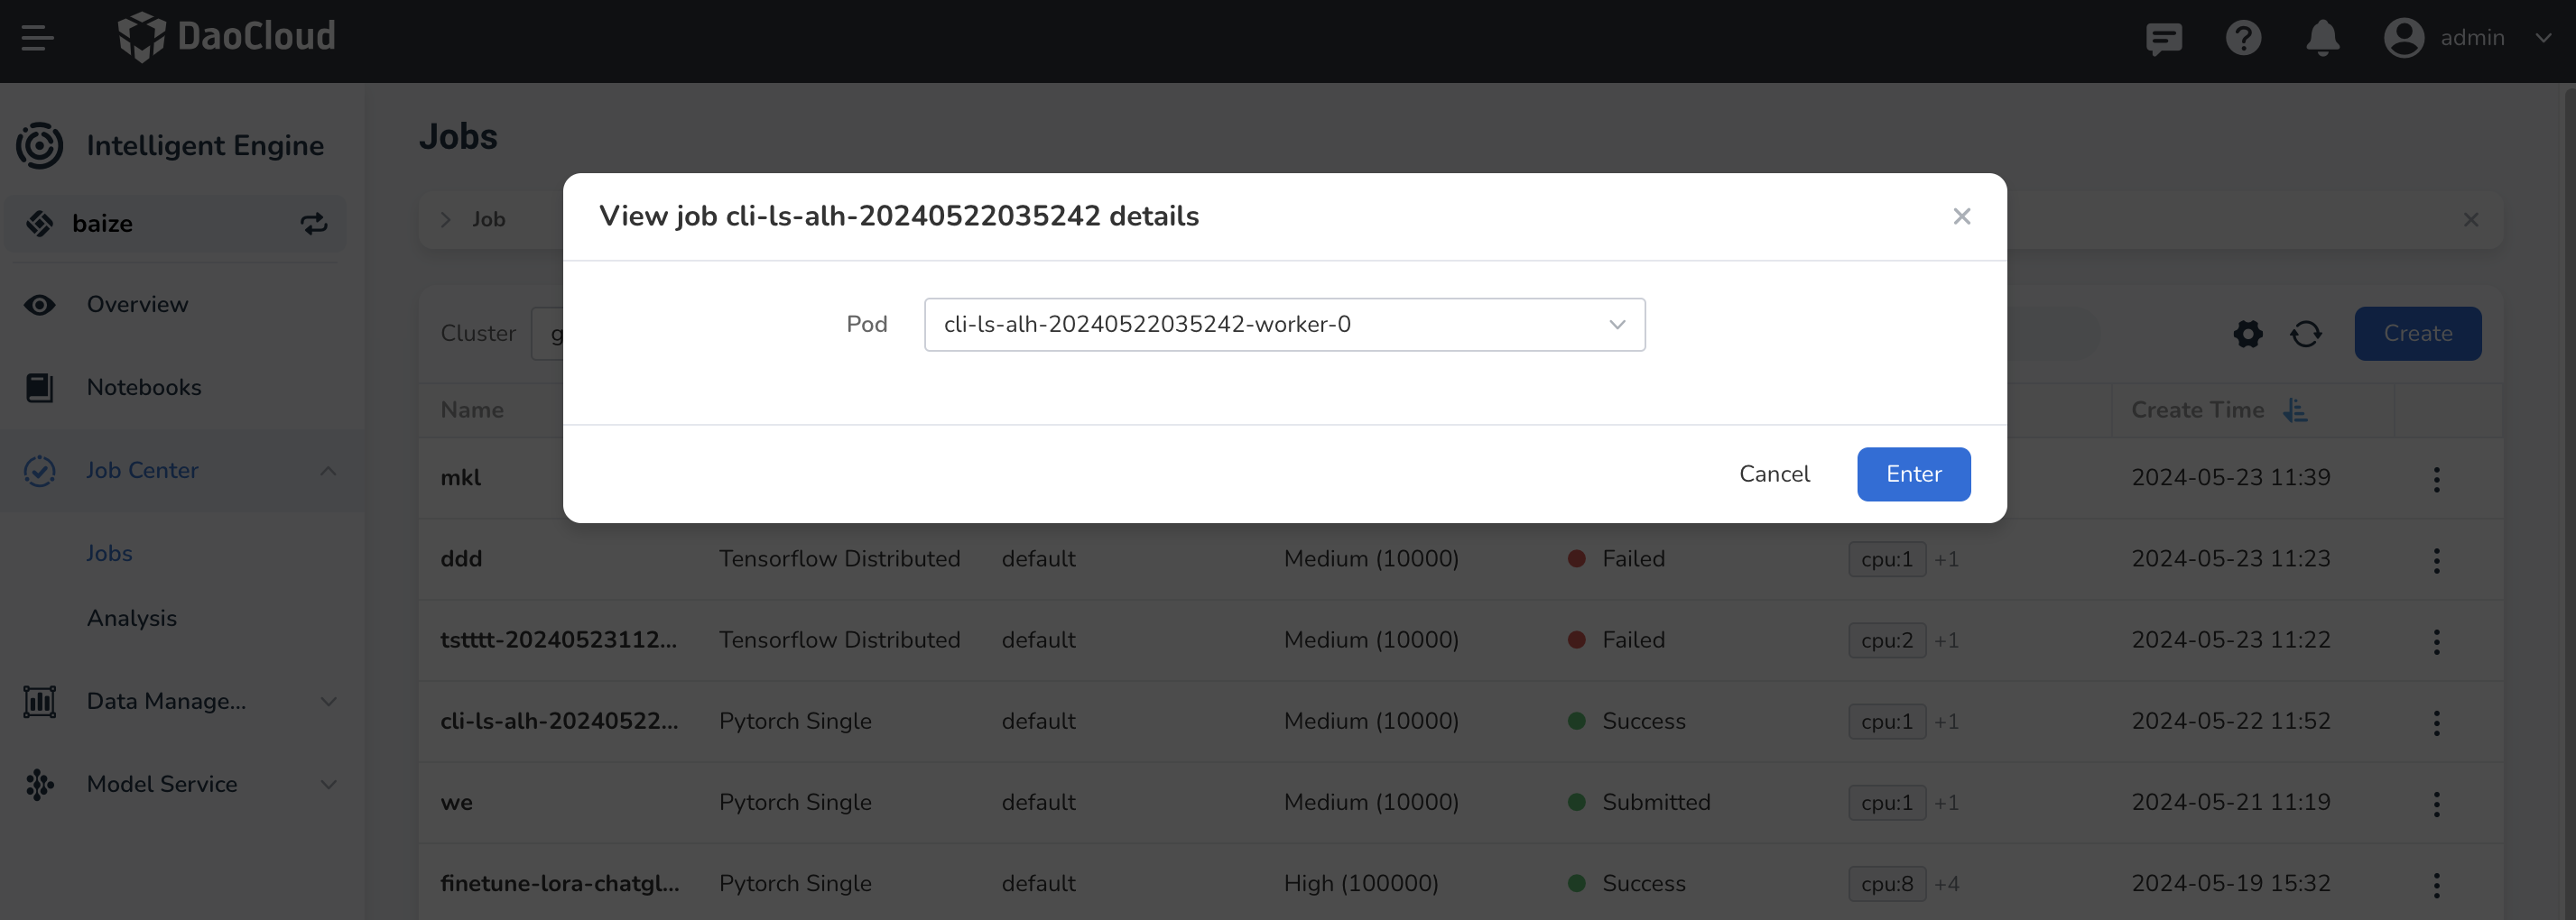The image size is (2576, 920).
Task: Cancel the job details dialog
Action: click(1774, 474)
